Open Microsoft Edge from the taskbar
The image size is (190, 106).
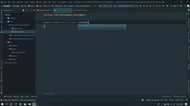pyautogui.click(x=16, y=104)
